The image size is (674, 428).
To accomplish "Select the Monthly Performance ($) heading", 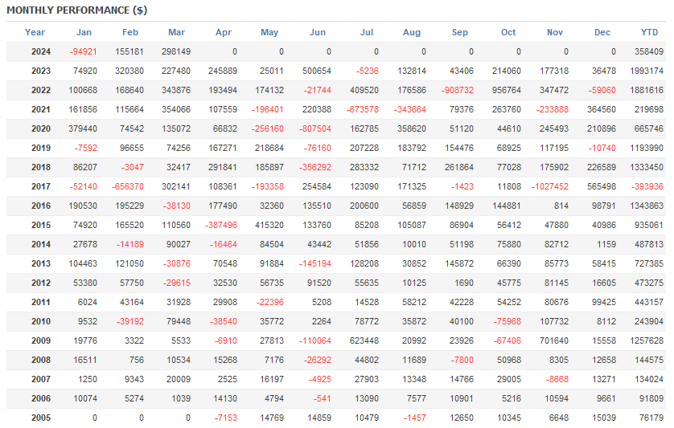I will pyautogui.click(x=77, y=10).
